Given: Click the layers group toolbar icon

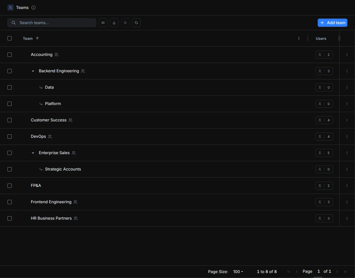Looking at the screenshot, I should (x=125, y=23).
